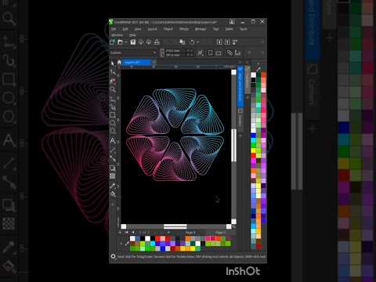
Task: Click the Publish to PDF icon
Action: (235, 42)
